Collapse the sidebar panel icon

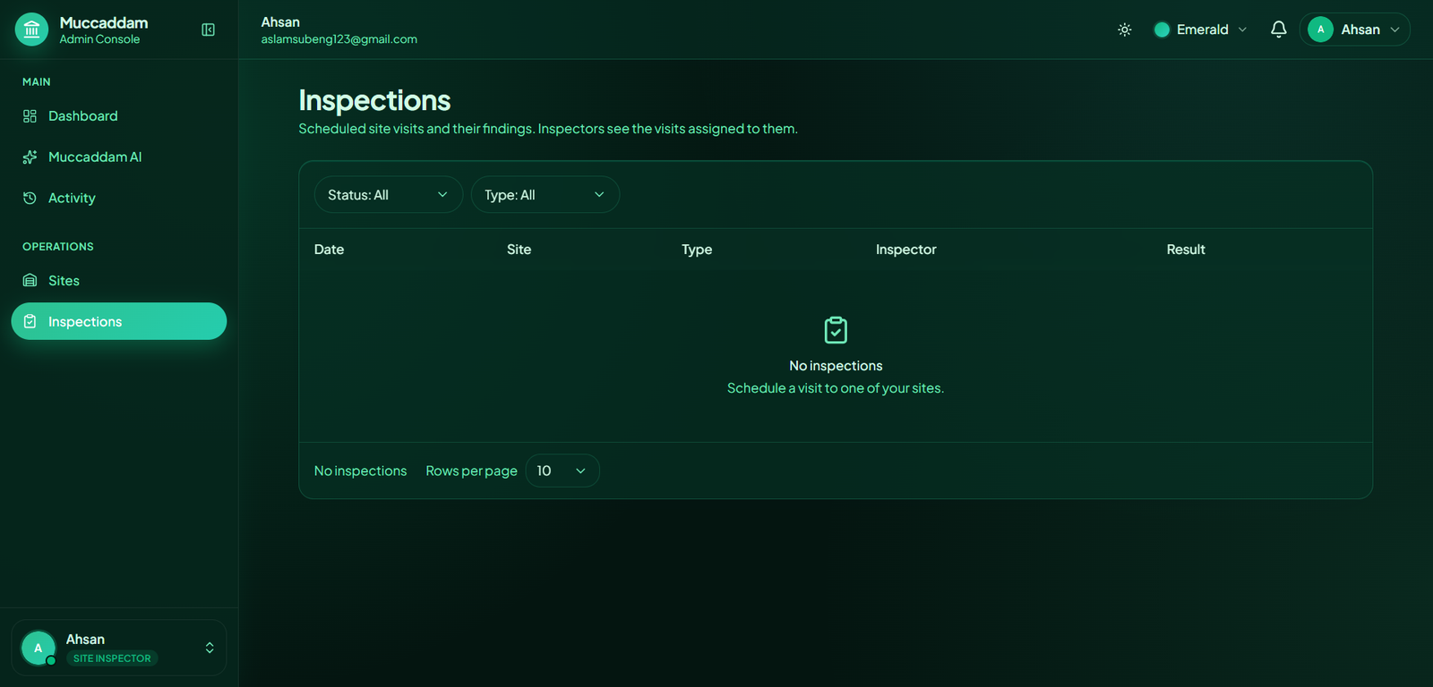(208, 30)
